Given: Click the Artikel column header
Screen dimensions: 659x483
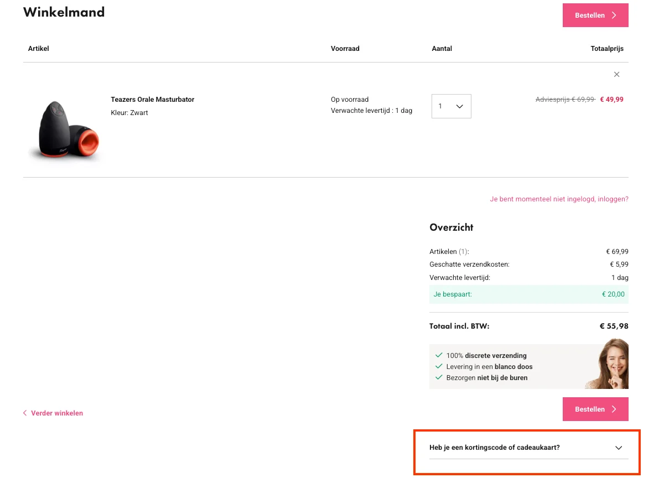Looking at the screenshot, I should coord(38,48).
